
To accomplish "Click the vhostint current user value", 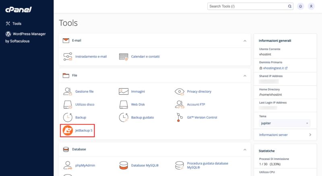I will pos(265,54).
